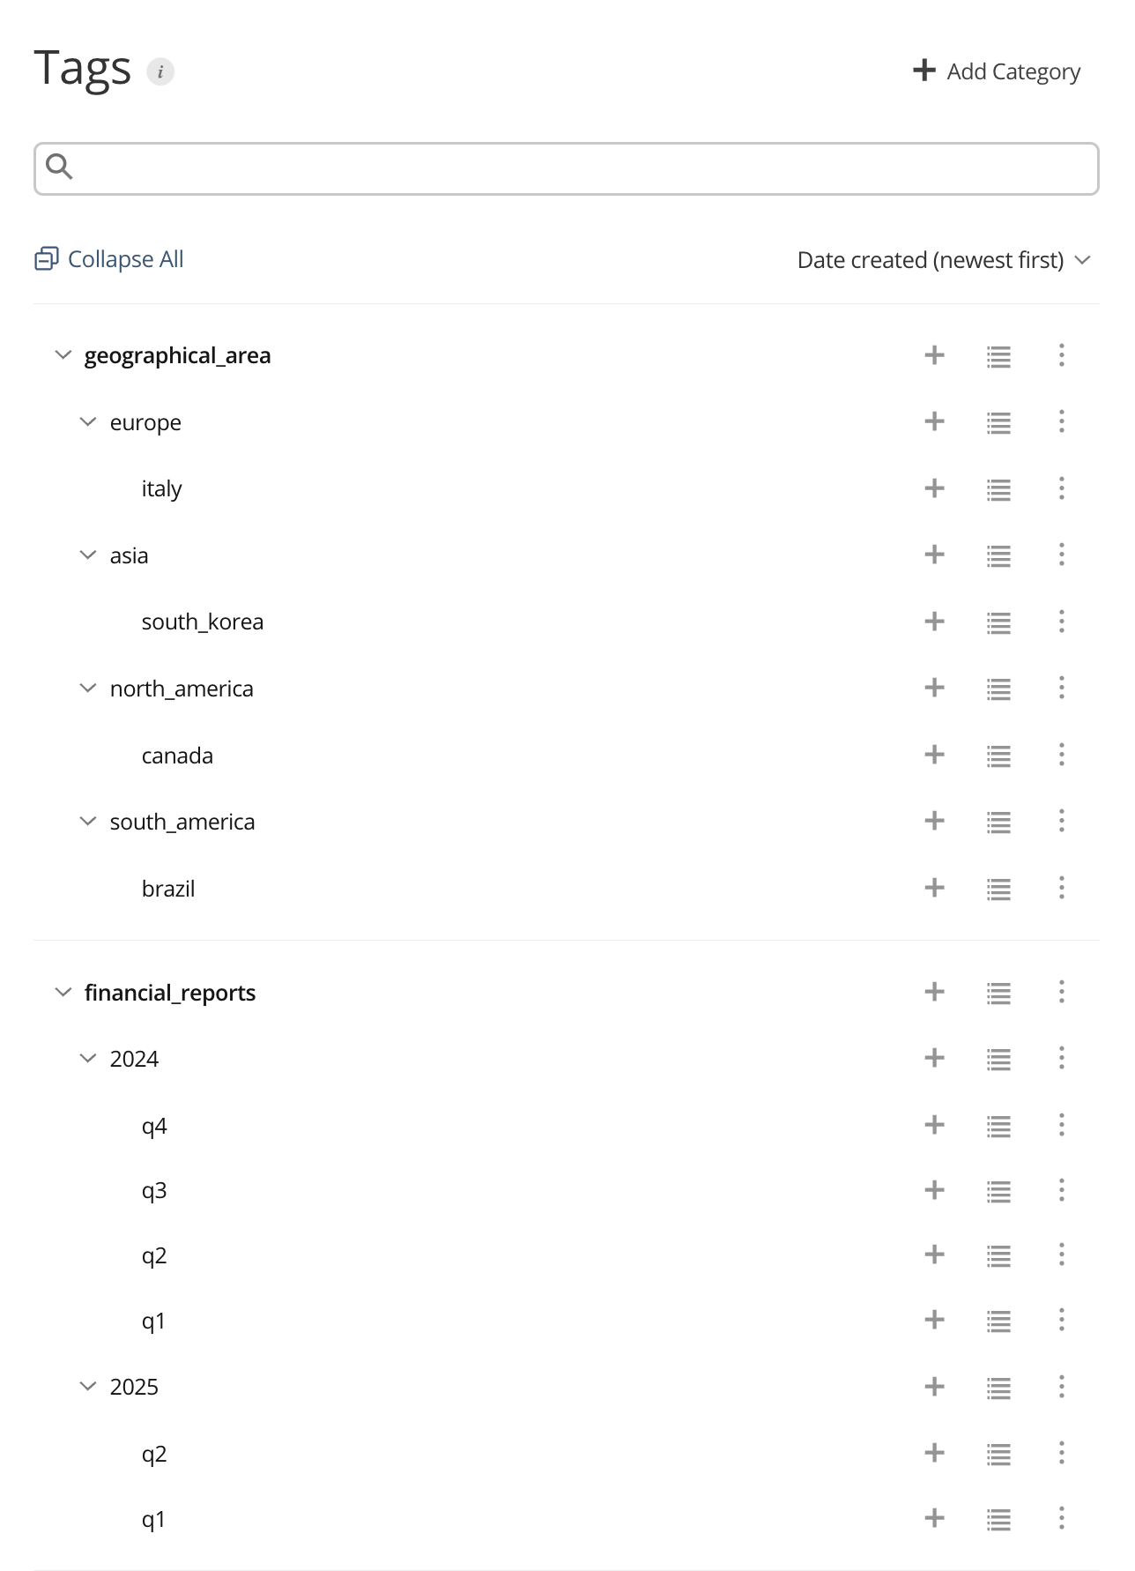Collapse the 2025 tag group
Image resolution: width=1135 pixels, height=1571 pixels.
tap(88, 1386)
